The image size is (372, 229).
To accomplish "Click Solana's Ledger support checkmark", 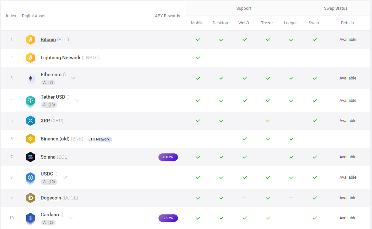I will click(x=291, y=157).
